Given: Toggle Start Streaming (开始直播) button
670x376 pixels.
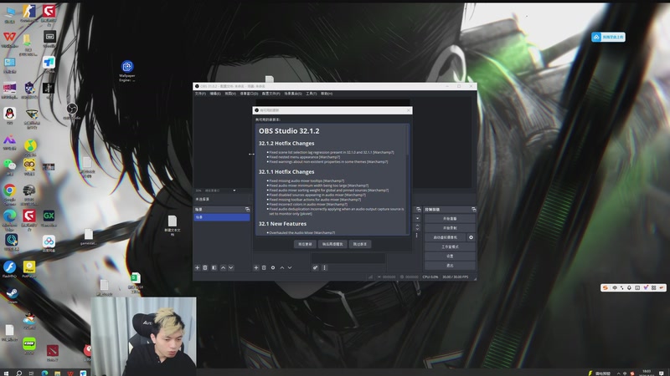Looking at the screenshot, I should pyautogui.click(x=450, y=219).
